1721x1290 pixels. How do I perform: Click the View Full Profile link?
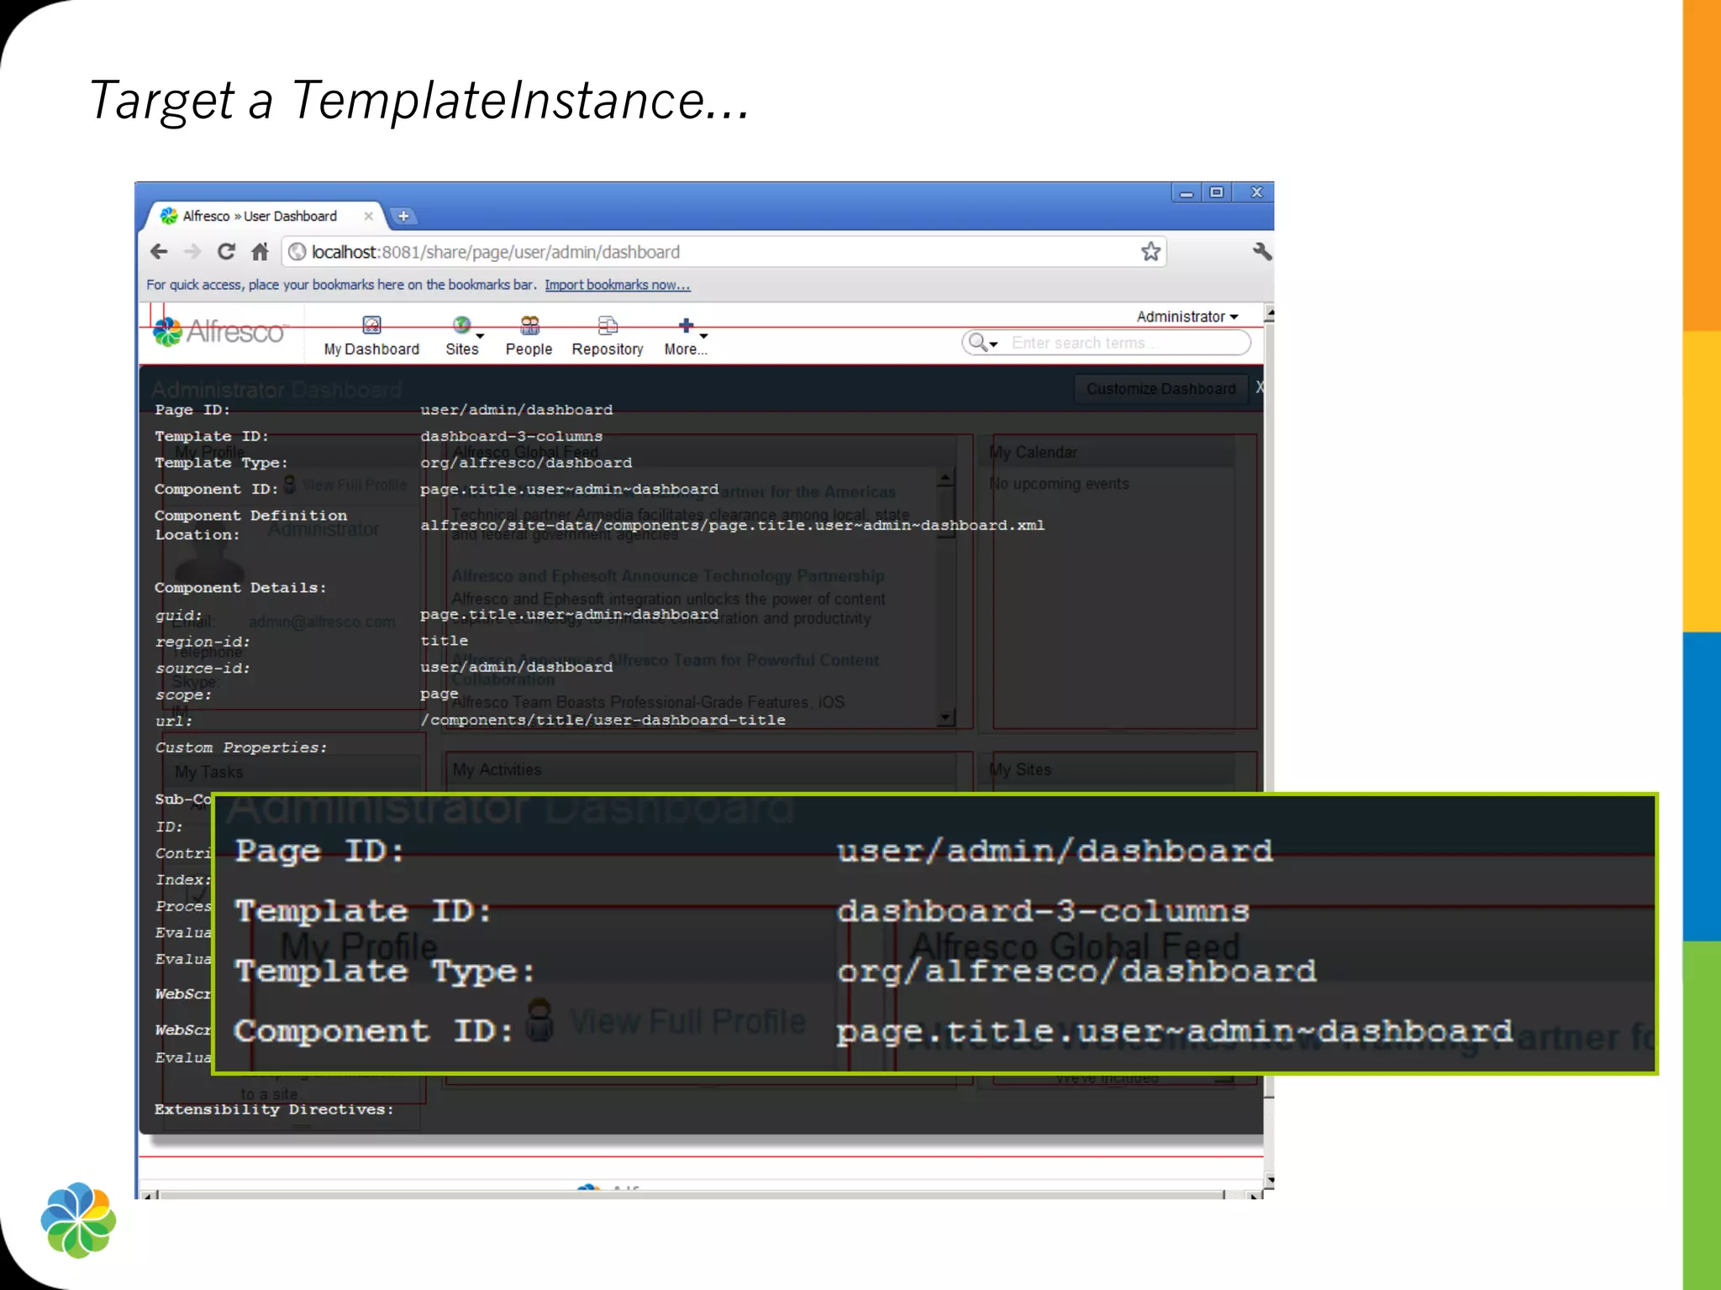(355, 485)
